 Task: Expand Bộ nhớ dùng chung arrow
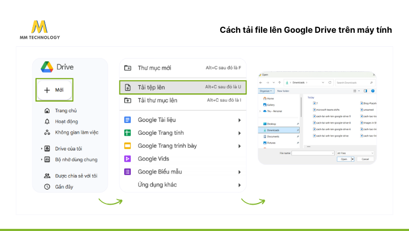[x=41, y=160]
